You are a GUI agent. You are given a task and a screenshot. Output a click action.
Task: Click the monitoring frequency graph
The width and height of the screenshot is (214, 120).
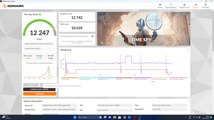[x=125, y=64]
